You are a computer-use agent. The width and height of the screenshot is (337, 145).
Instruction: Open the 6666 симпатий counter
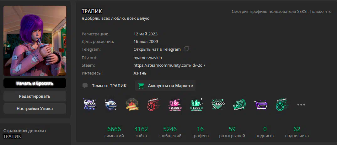[114, 132]
